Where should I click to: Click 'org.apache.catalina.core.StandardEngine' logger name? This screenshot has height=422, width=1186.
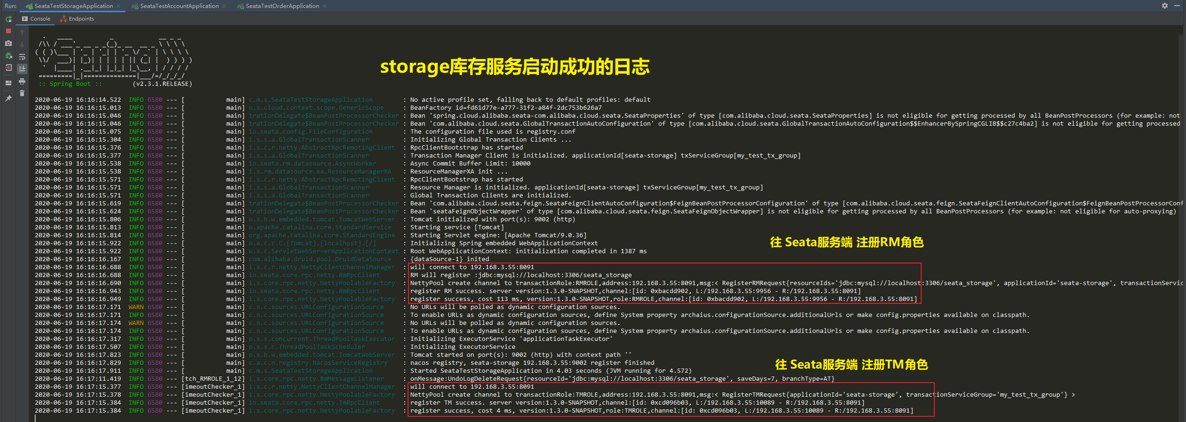click(x=322, y=235)
